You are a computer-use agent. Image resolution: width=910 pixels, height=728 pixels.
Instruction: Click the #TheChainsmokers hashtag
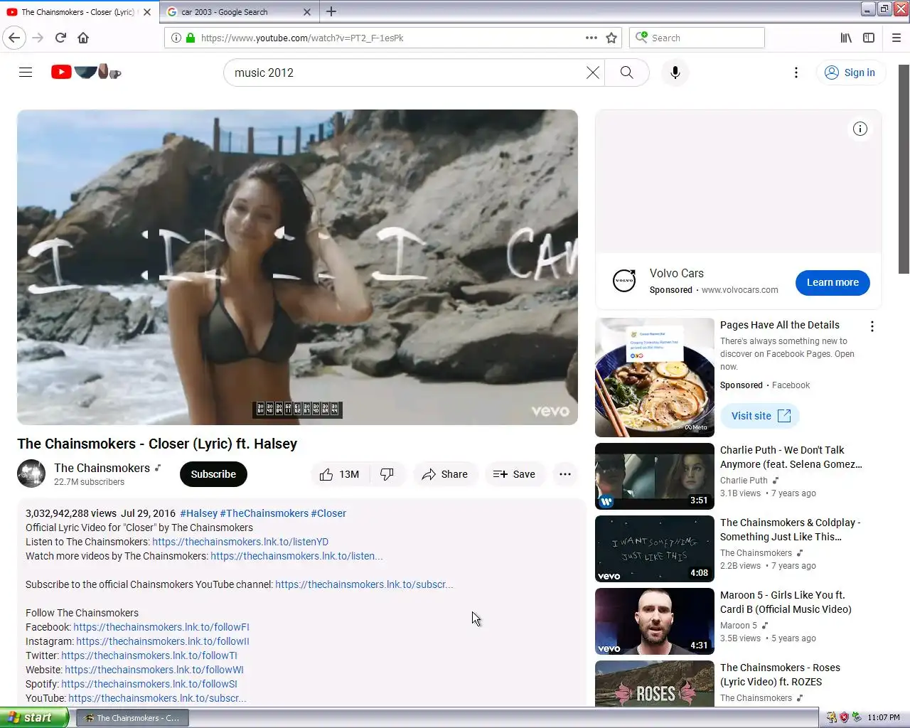(264, 513)
